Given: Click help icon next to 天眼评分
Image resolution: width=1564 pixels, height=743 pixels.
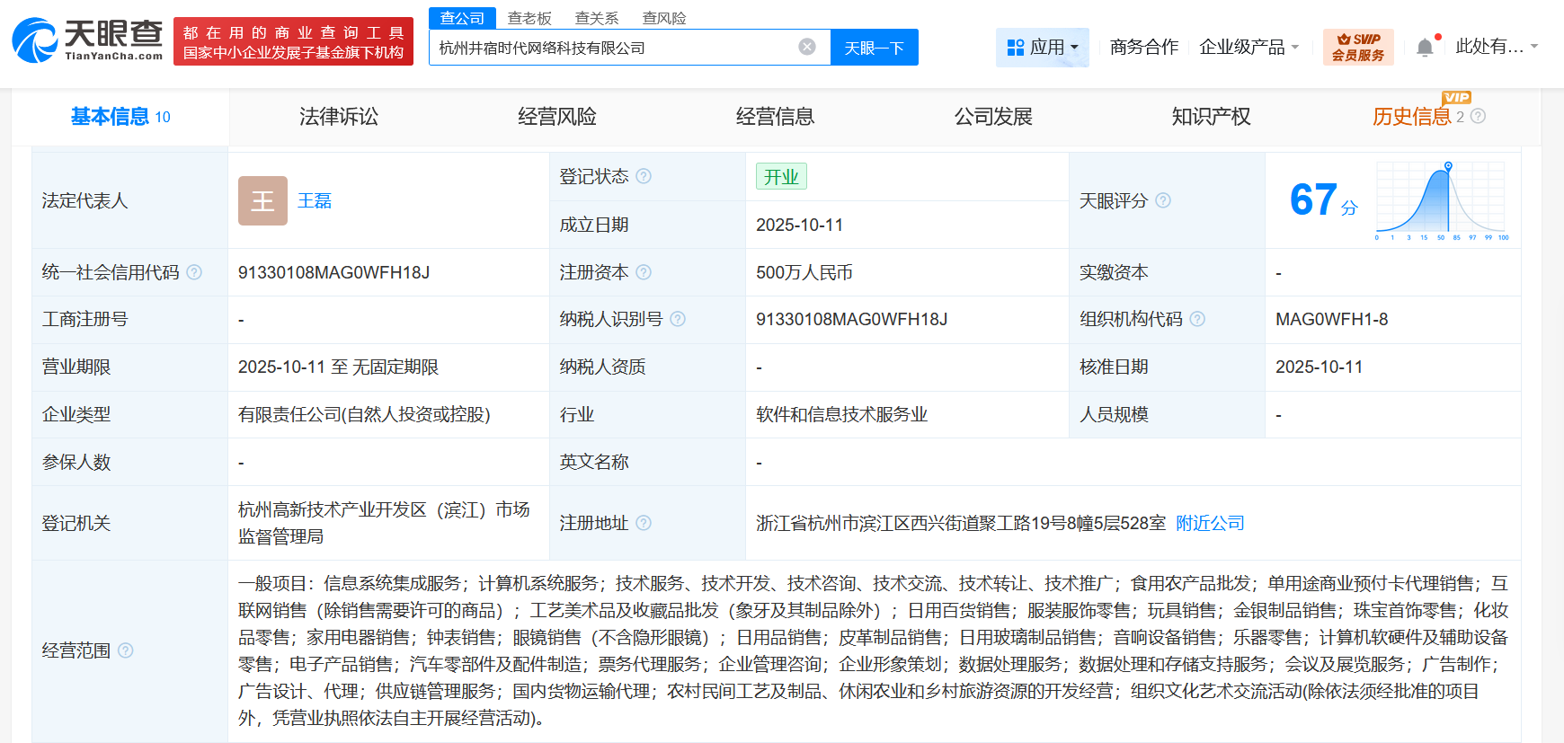Looking at the screenshot, I should pyautogui.click(x=1163, y=200).
